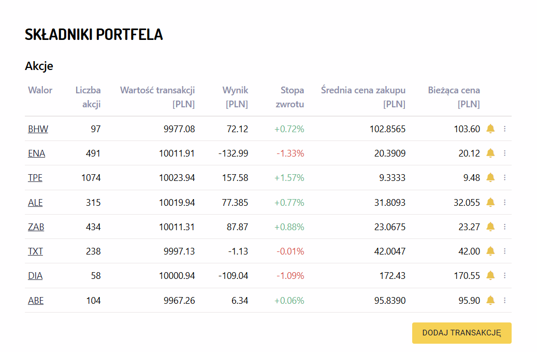The image size is (537, 352).
Task: Expand more options for ENA row
Action: (505, 153)
